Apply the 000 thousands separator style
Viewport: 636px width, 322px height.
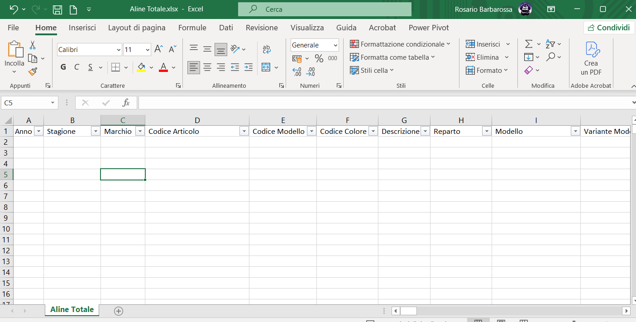point(333,58)
